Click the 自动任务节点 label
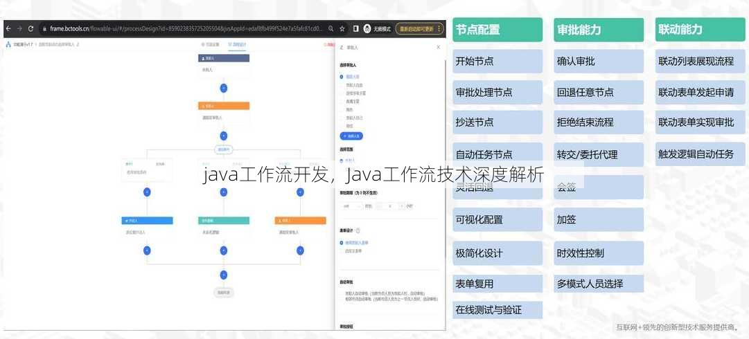Image resolution: width=749 pixels, height=339 pixels. click(484, 154)
